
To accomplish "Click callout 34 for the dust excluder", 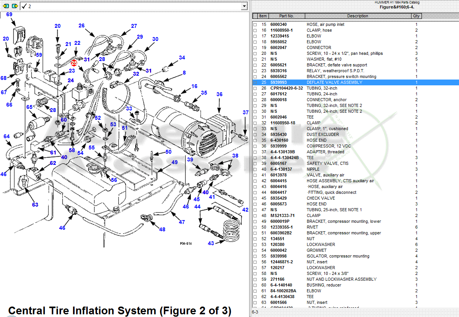I will (182, 58).
